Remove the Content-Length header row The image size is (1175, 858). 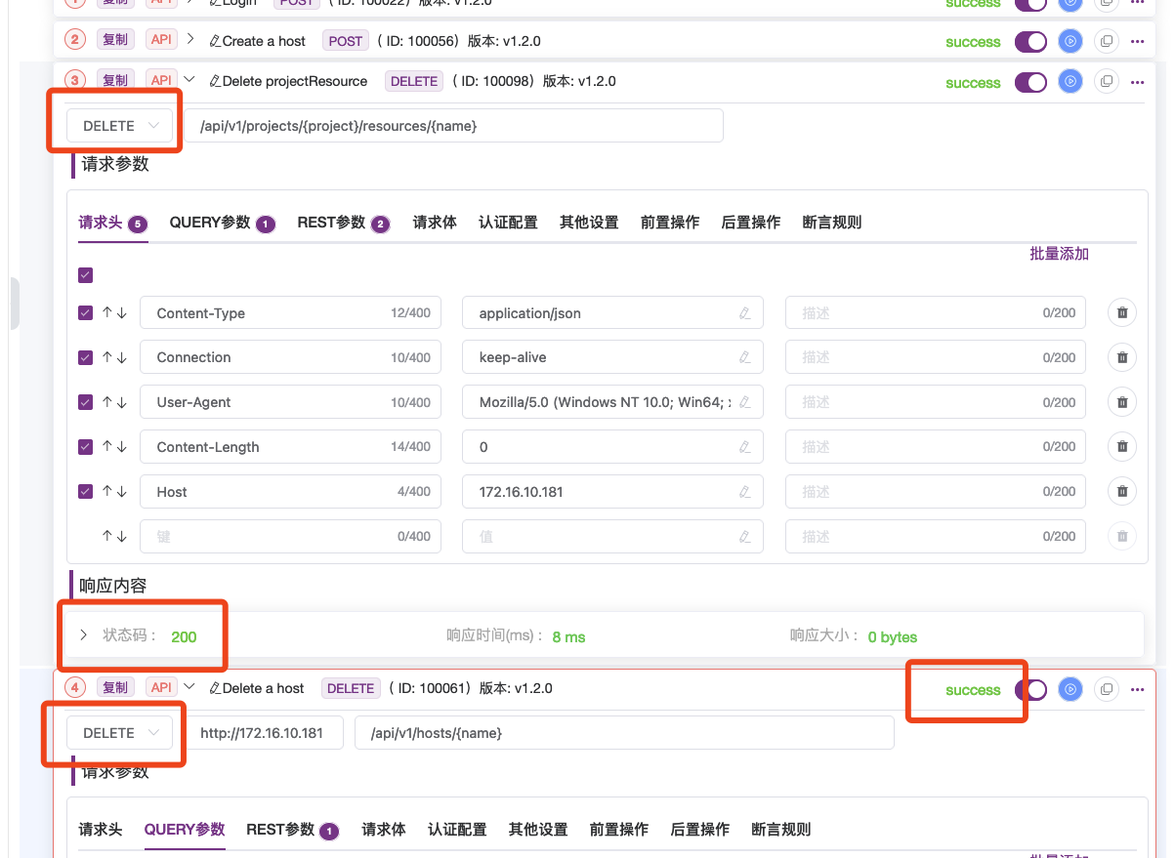tap(1121, 446)
